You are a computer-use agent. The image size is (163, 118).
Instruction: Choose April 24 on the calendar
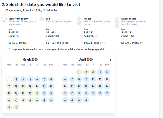point(93,93)
